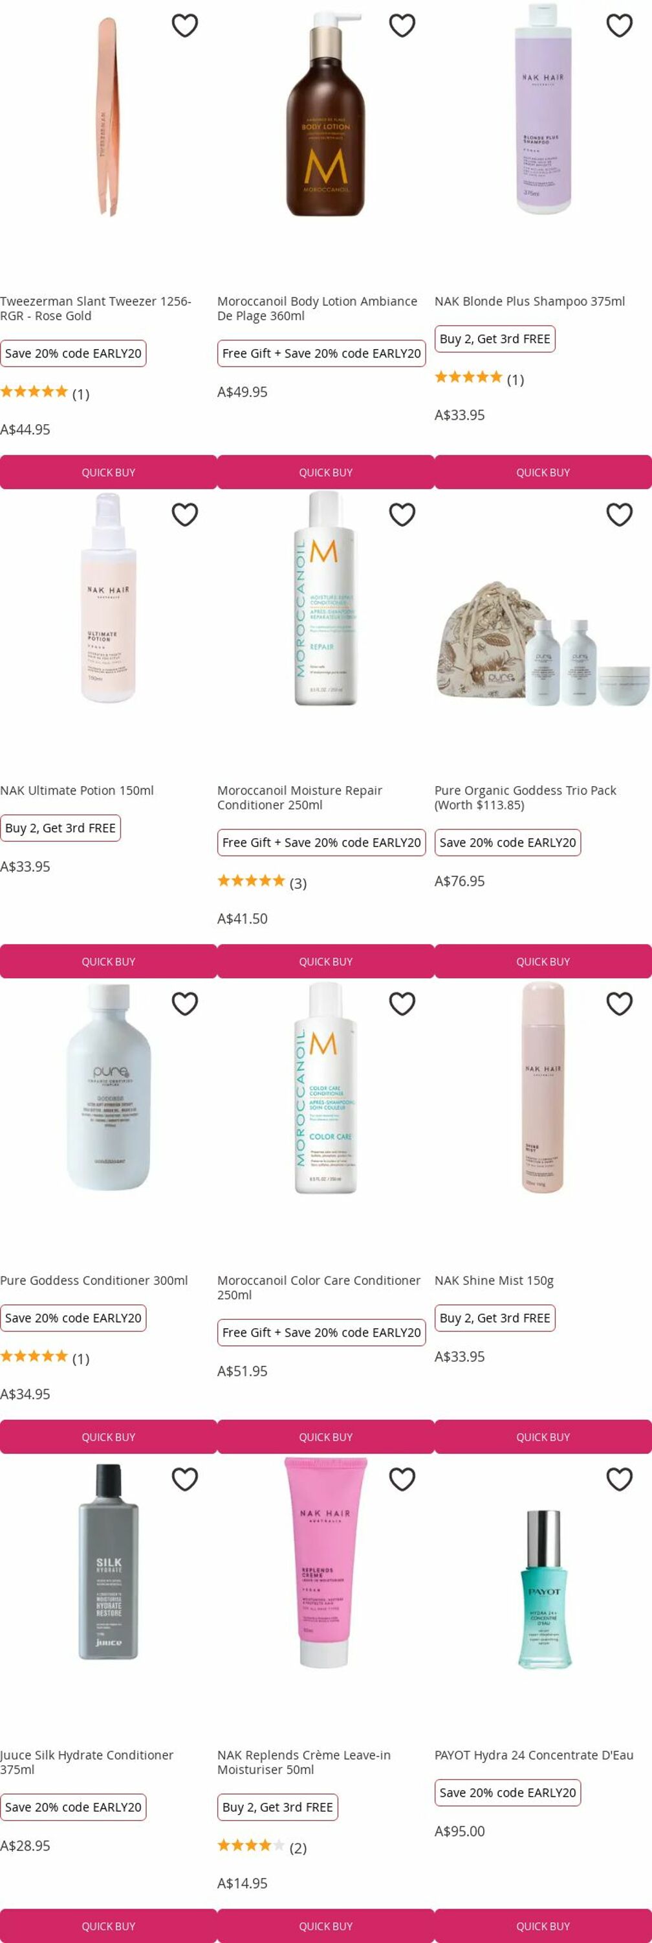Select Buy 2, Get 3rd FREE on NAK Shine Mist
652x1943 pixels.
pos(495,1318)
